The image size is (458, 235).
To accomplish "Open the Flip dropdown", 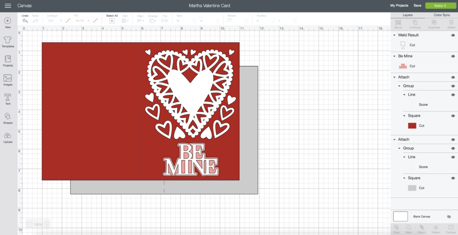I will click(x=165, y=21).
